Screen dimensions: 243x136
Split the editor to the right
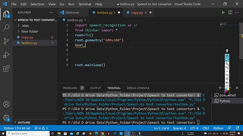coord(230,12)
